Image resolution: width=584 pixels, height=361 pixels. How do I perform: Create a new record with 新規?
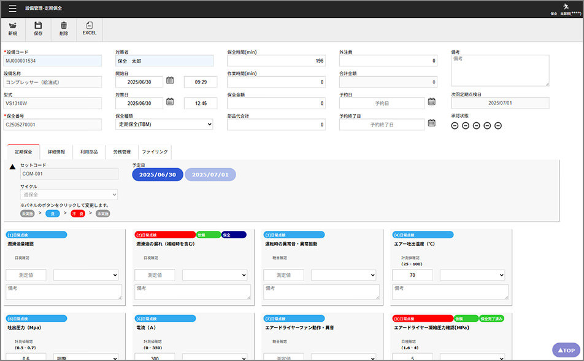pyautogui.click(x=13, y=29)
